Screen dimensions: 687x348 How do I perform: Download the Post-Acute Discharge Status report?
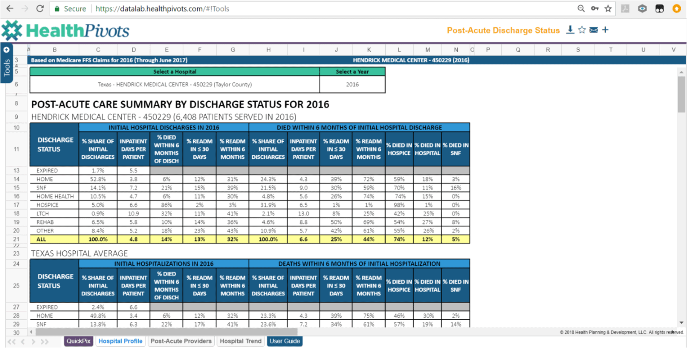point(570,30)
